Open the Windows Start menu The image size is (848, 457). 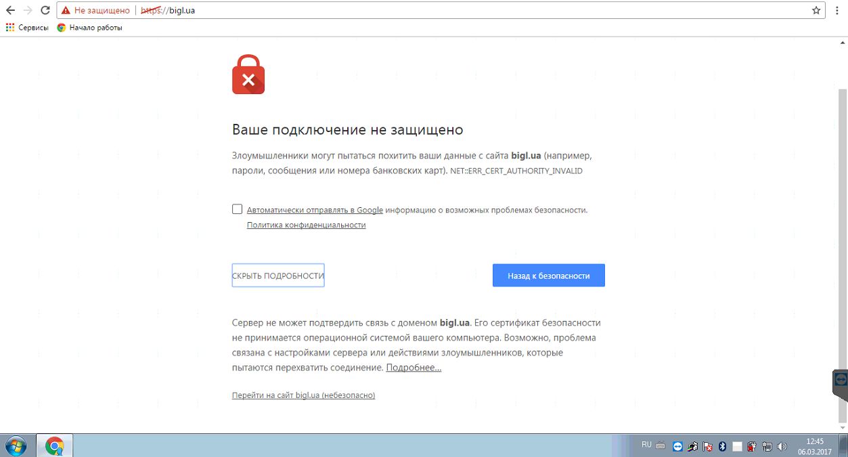tap(15, 446)
